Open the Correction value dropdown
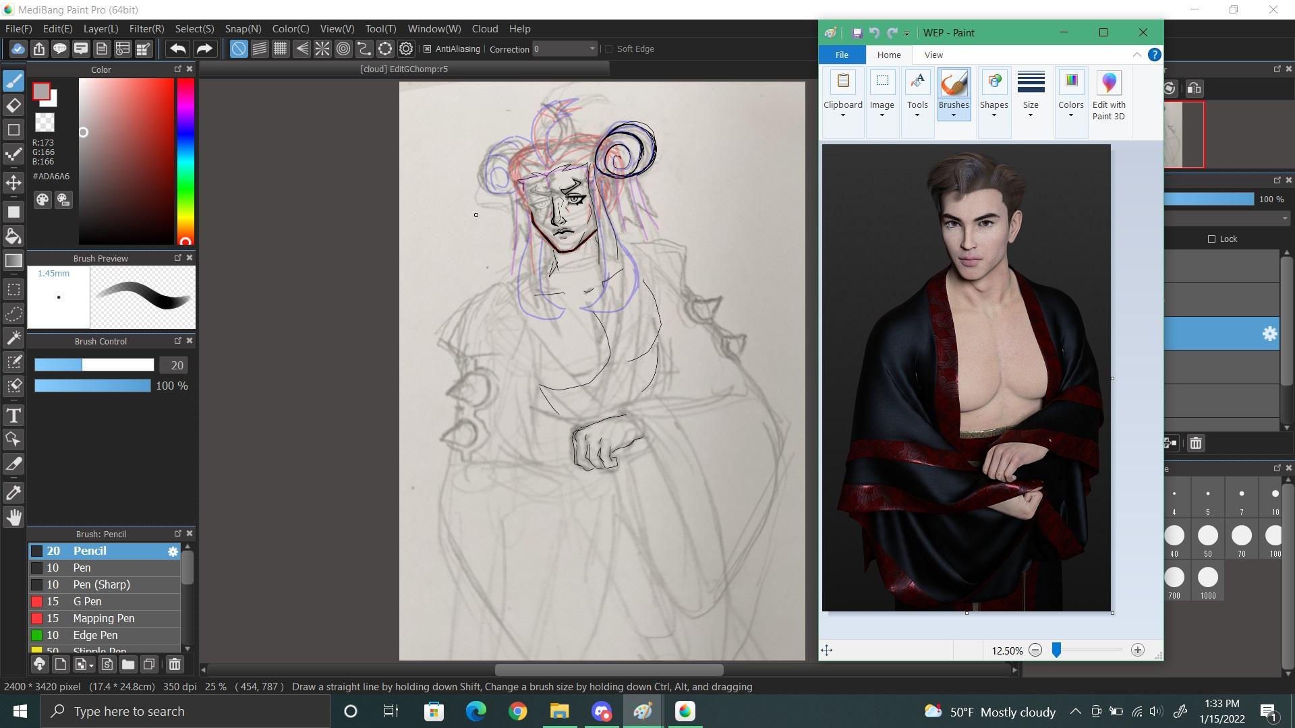The image size is (1295, 728). coord(592,49)
